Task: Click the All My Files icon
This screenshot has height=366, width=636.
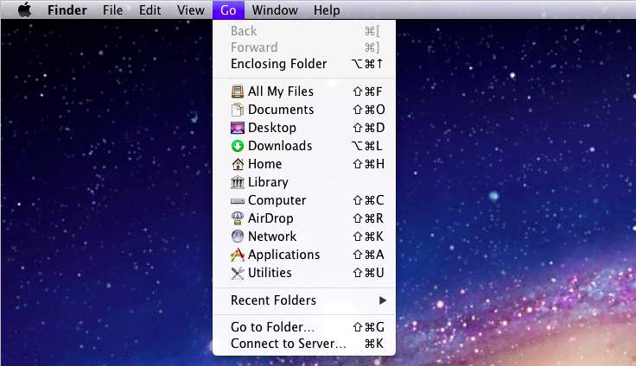Action: coord(238,91)
